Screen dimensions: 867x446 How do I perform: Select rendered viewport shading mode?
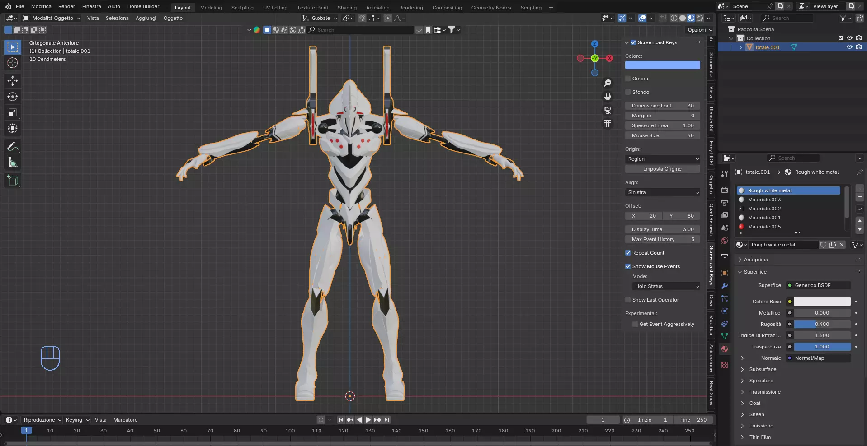pos(700,18)
